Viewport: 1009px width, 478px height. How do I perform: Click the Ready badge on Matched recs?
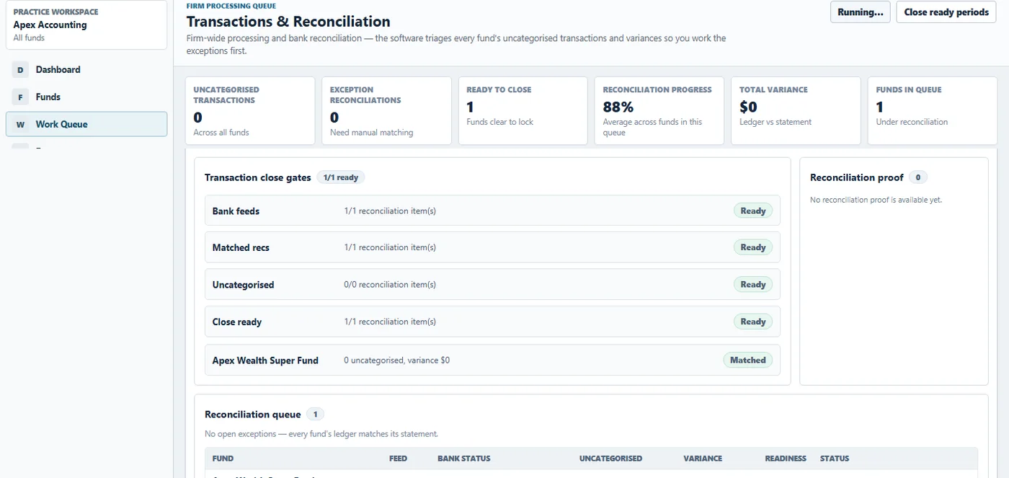pyautogui.click(x=753, y=247)
